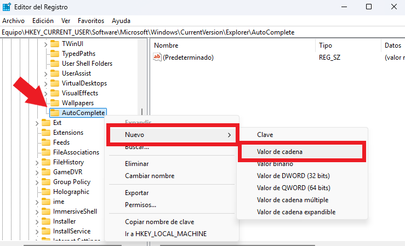Open the Favoritos menu
The image size is (405, 246).
pos(91,21)
